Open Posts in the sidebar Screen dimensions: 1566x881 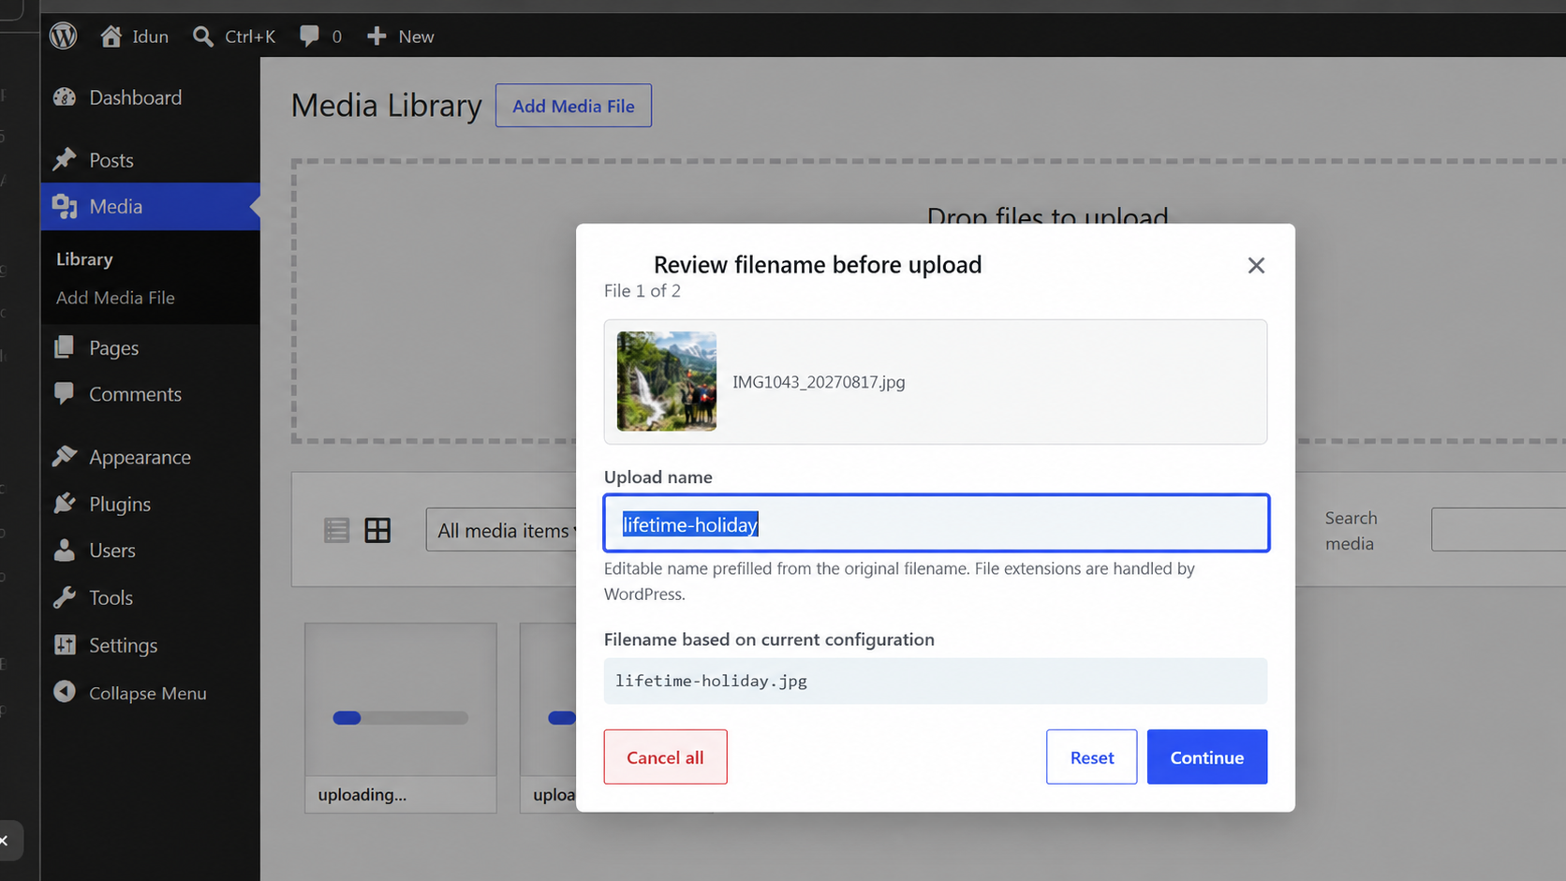pyautogui.click(x=150, y=160)
